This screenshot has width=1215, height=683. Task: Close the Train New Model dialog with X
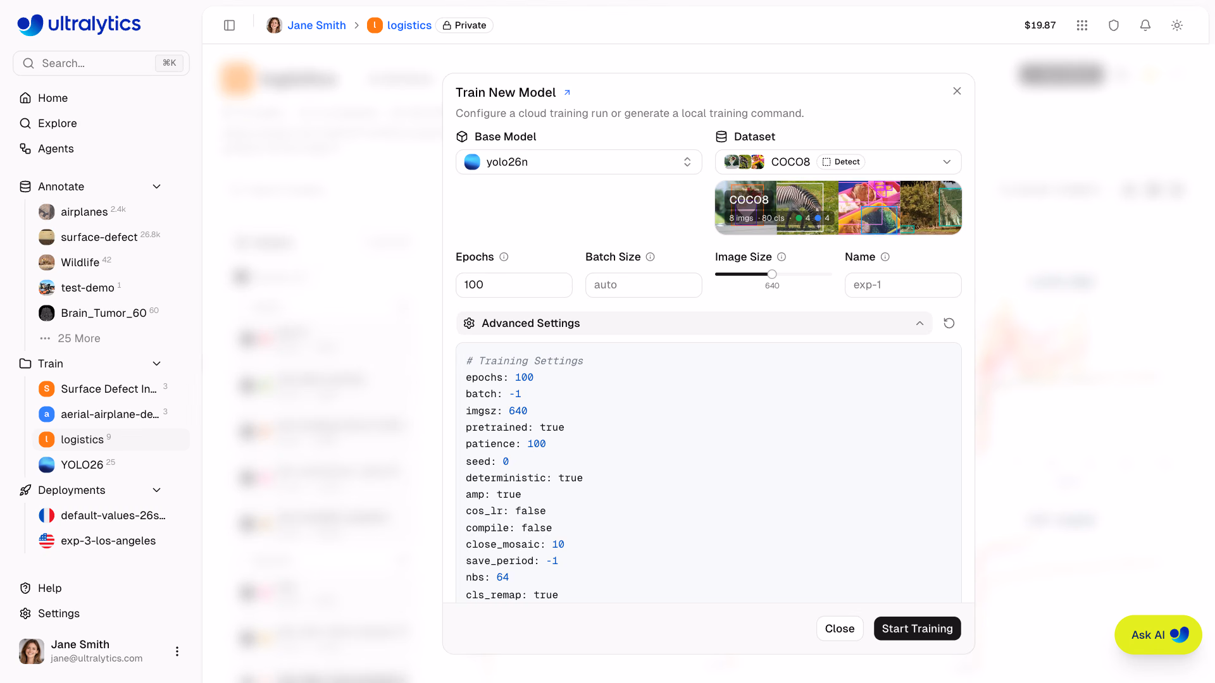[x=957, y=91]
